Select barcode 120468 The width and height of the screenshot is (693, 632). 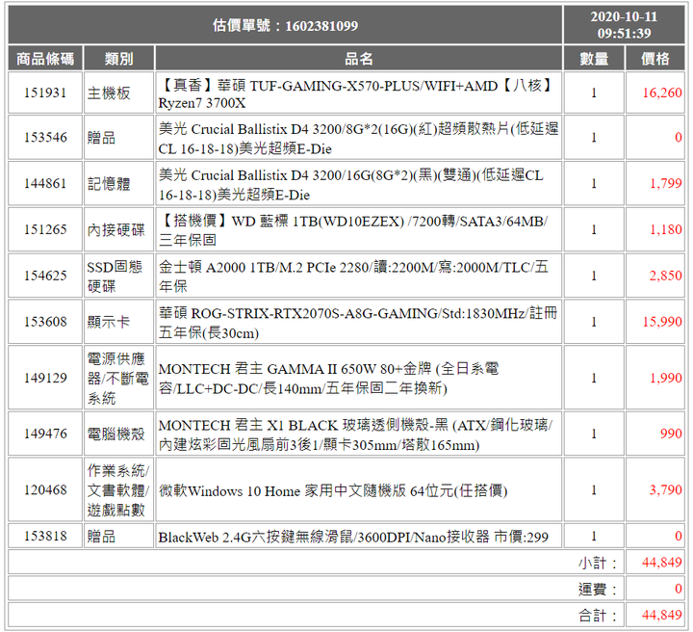point(45,489)
